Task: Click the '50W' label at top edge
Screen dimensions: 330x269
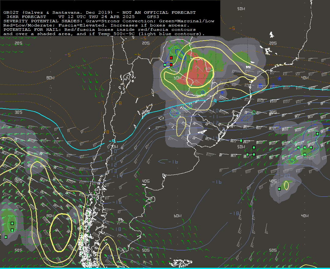Action: 241,9
